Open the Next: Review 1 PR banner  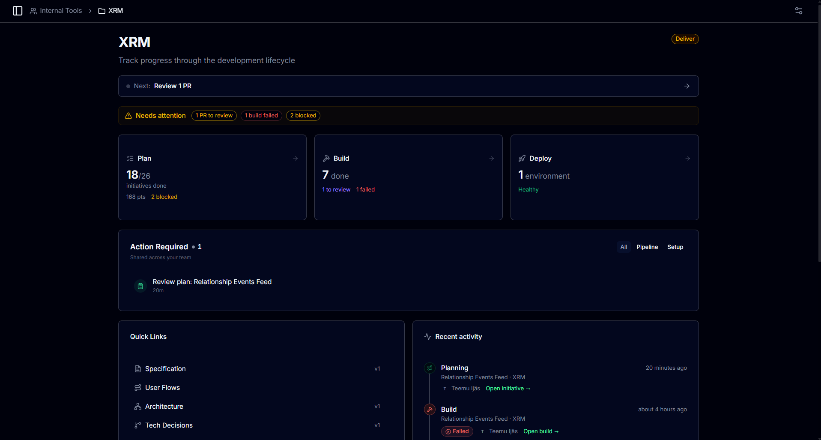[408, 86]
